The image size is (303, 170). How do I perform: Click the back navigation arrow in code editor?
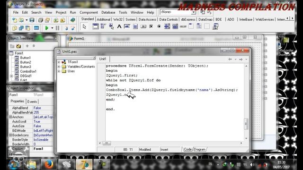coord(230,59)
